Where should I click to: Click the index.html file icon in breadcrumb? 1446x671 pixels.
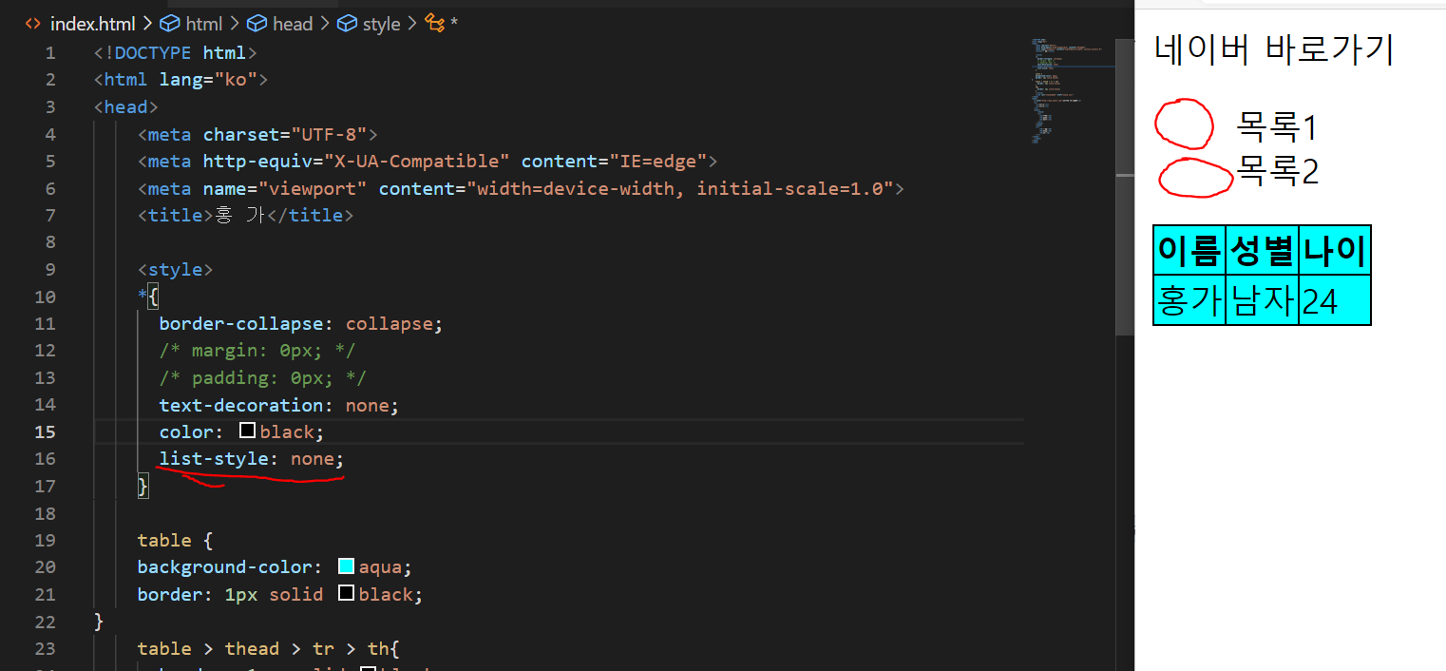coord(32,24)
